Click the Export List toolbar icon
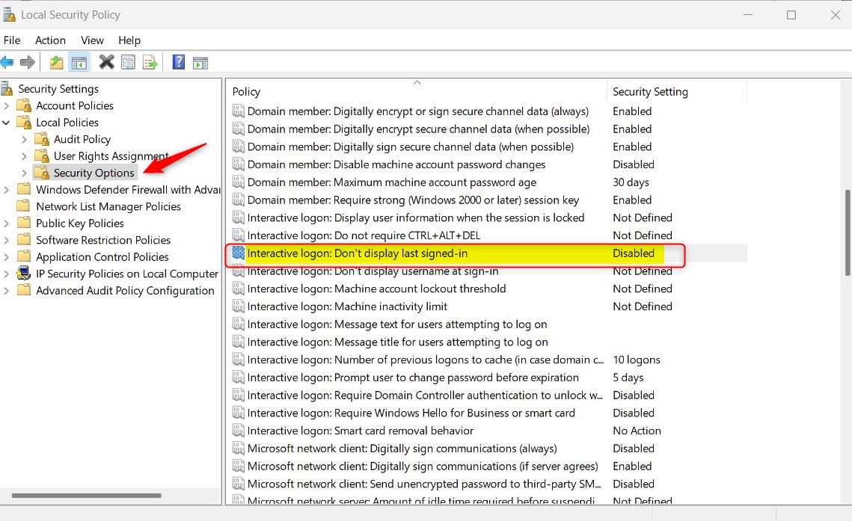Viewport: 852px width, 521px height. click(150, 62)
